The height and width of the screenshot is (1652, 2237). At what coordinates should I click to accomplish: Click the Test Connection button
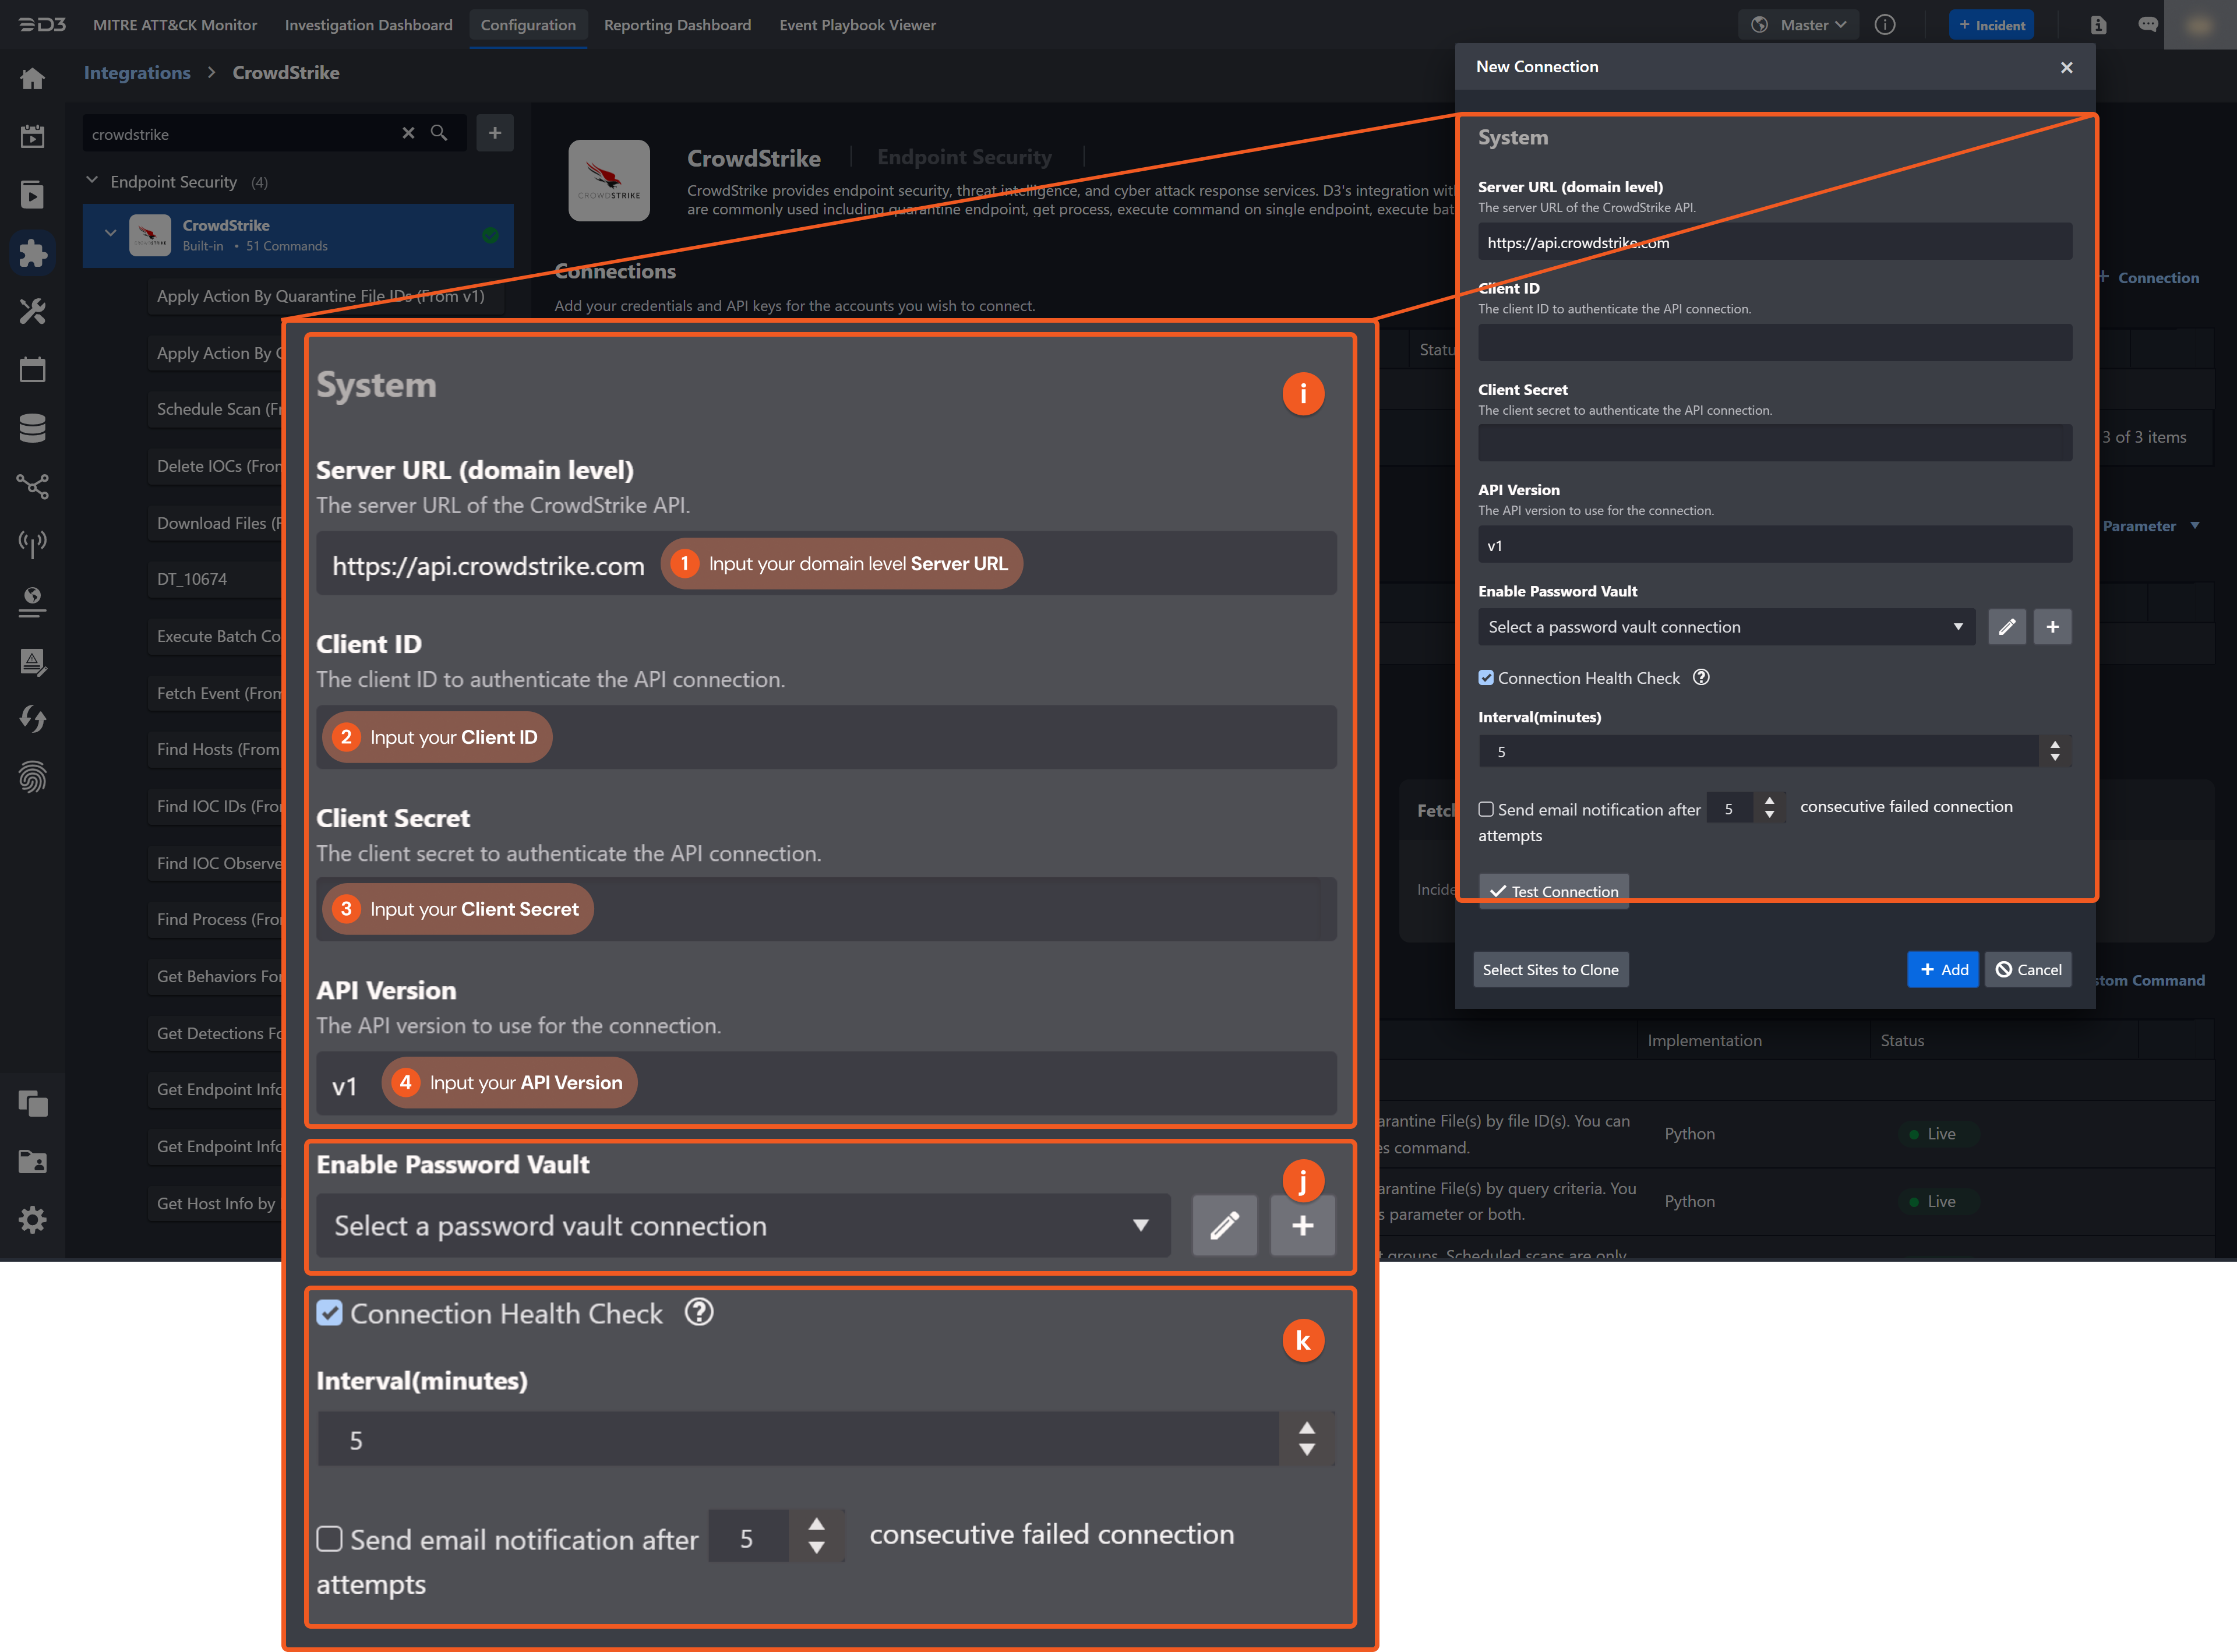pyautogui.click(x=1553, y=891)
